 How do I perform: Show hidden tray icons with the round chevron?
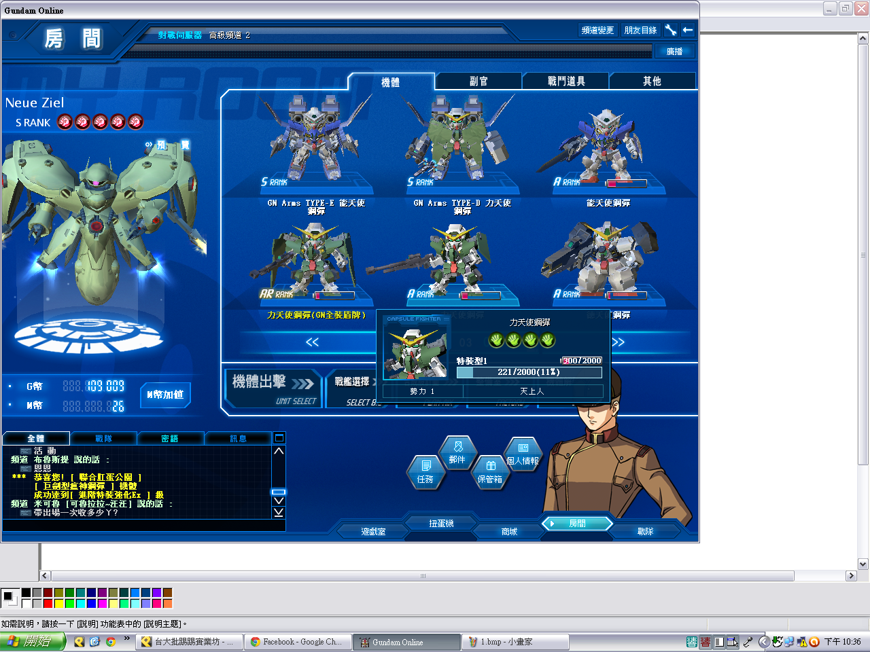[763, 642]
